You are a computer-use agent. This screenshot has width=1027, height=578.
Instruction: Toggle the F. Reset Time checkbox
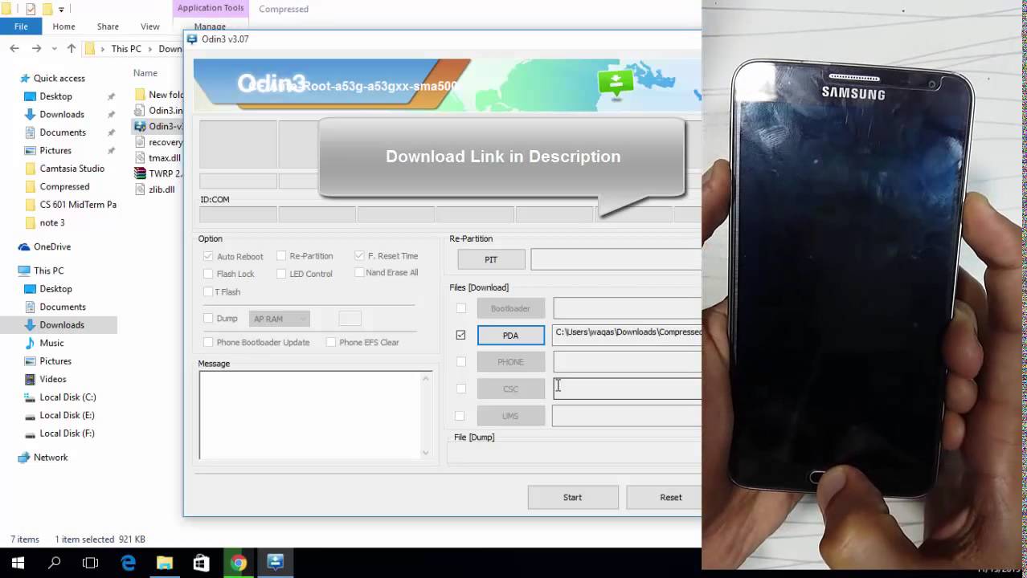pos(359,255)
